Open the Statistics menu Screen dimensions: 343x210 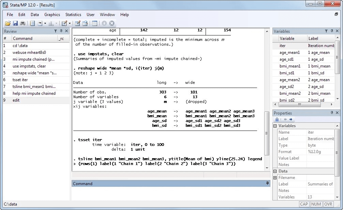point(73,15)
